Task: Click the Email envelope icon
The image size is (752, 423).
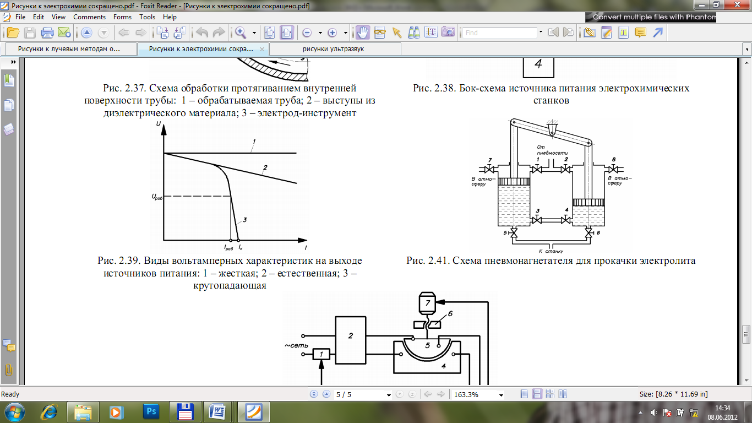Action: 63,32
